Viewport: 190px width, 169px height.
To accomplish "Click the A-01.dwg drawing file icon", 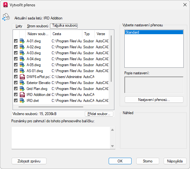I will [22, 41].
